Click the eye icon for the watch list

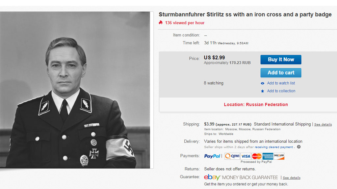pos(262,83)
